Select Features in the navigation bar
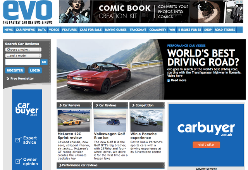Image resolution: width=248 pixels, height=170 pixels. [x=69, y=30]
